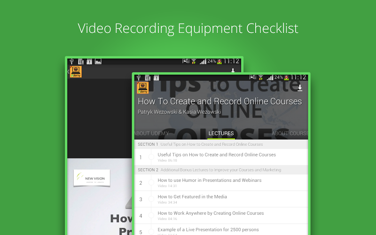Tap the NEW VISION logo on back screen
Screen dimensions: 376x235
click(x=92, y=178)
